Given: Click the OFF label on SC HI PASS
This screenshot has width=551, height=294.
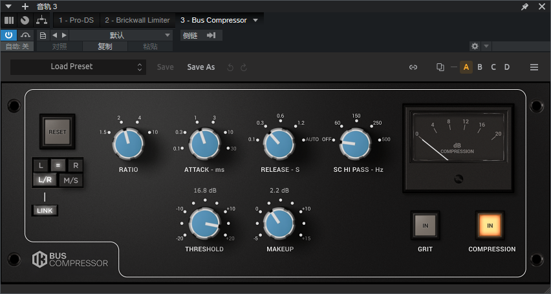Looking at the screenshot, I should click(327, 140).
